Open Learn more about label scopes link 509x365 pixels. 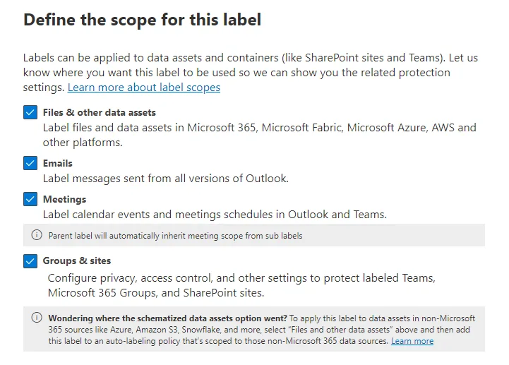coord(144,88)
